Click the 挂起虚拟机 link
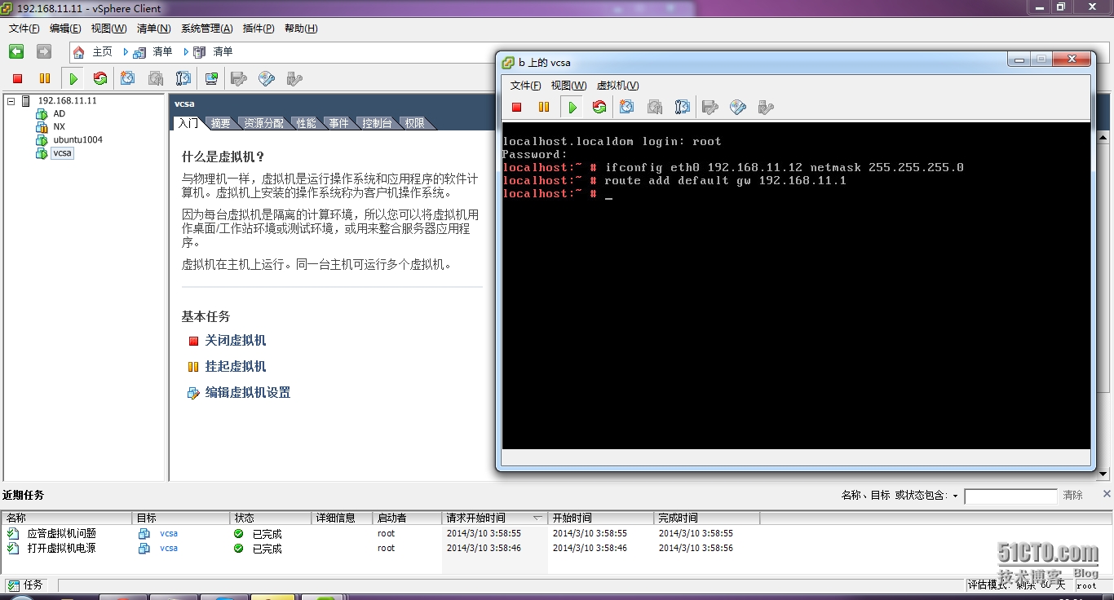This screenshot has height=600, width=1114. pos(236,367)
